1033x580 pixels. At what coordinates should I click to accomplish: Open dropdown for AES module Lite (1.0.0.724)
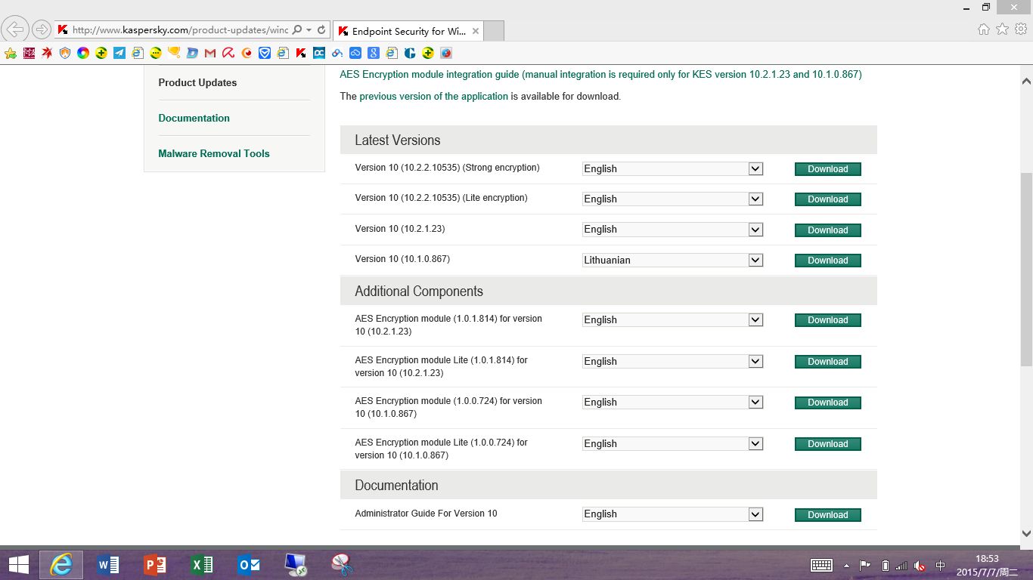point(672,443)
